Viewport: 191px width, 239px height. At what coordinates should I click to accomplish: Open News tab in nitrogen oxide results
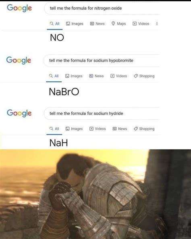pyautogui.click(x=97, y=24)
